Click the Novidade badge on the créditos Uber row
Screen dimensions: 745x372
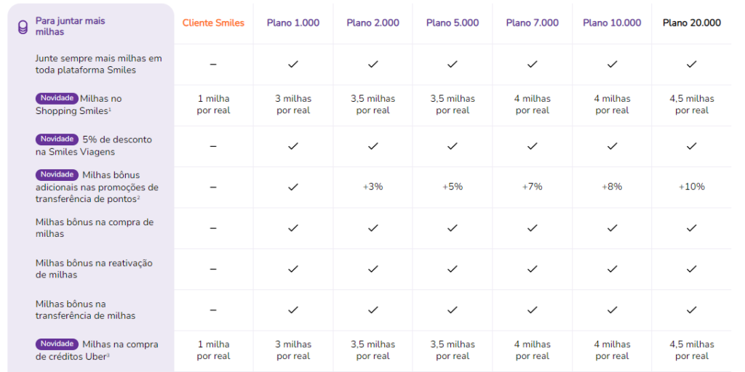point(57,344)
